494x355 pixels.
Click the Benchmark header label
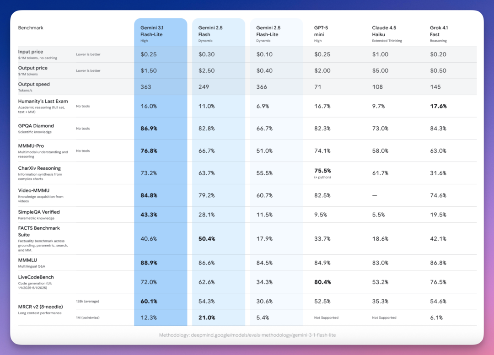[x=31, y=28]
